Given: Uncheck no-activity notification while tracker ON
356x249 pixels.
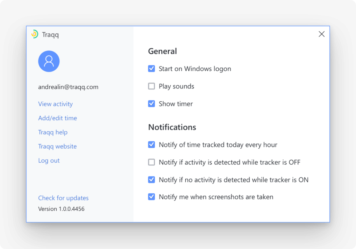Looking at the screenshot, I should click(152, 180).
